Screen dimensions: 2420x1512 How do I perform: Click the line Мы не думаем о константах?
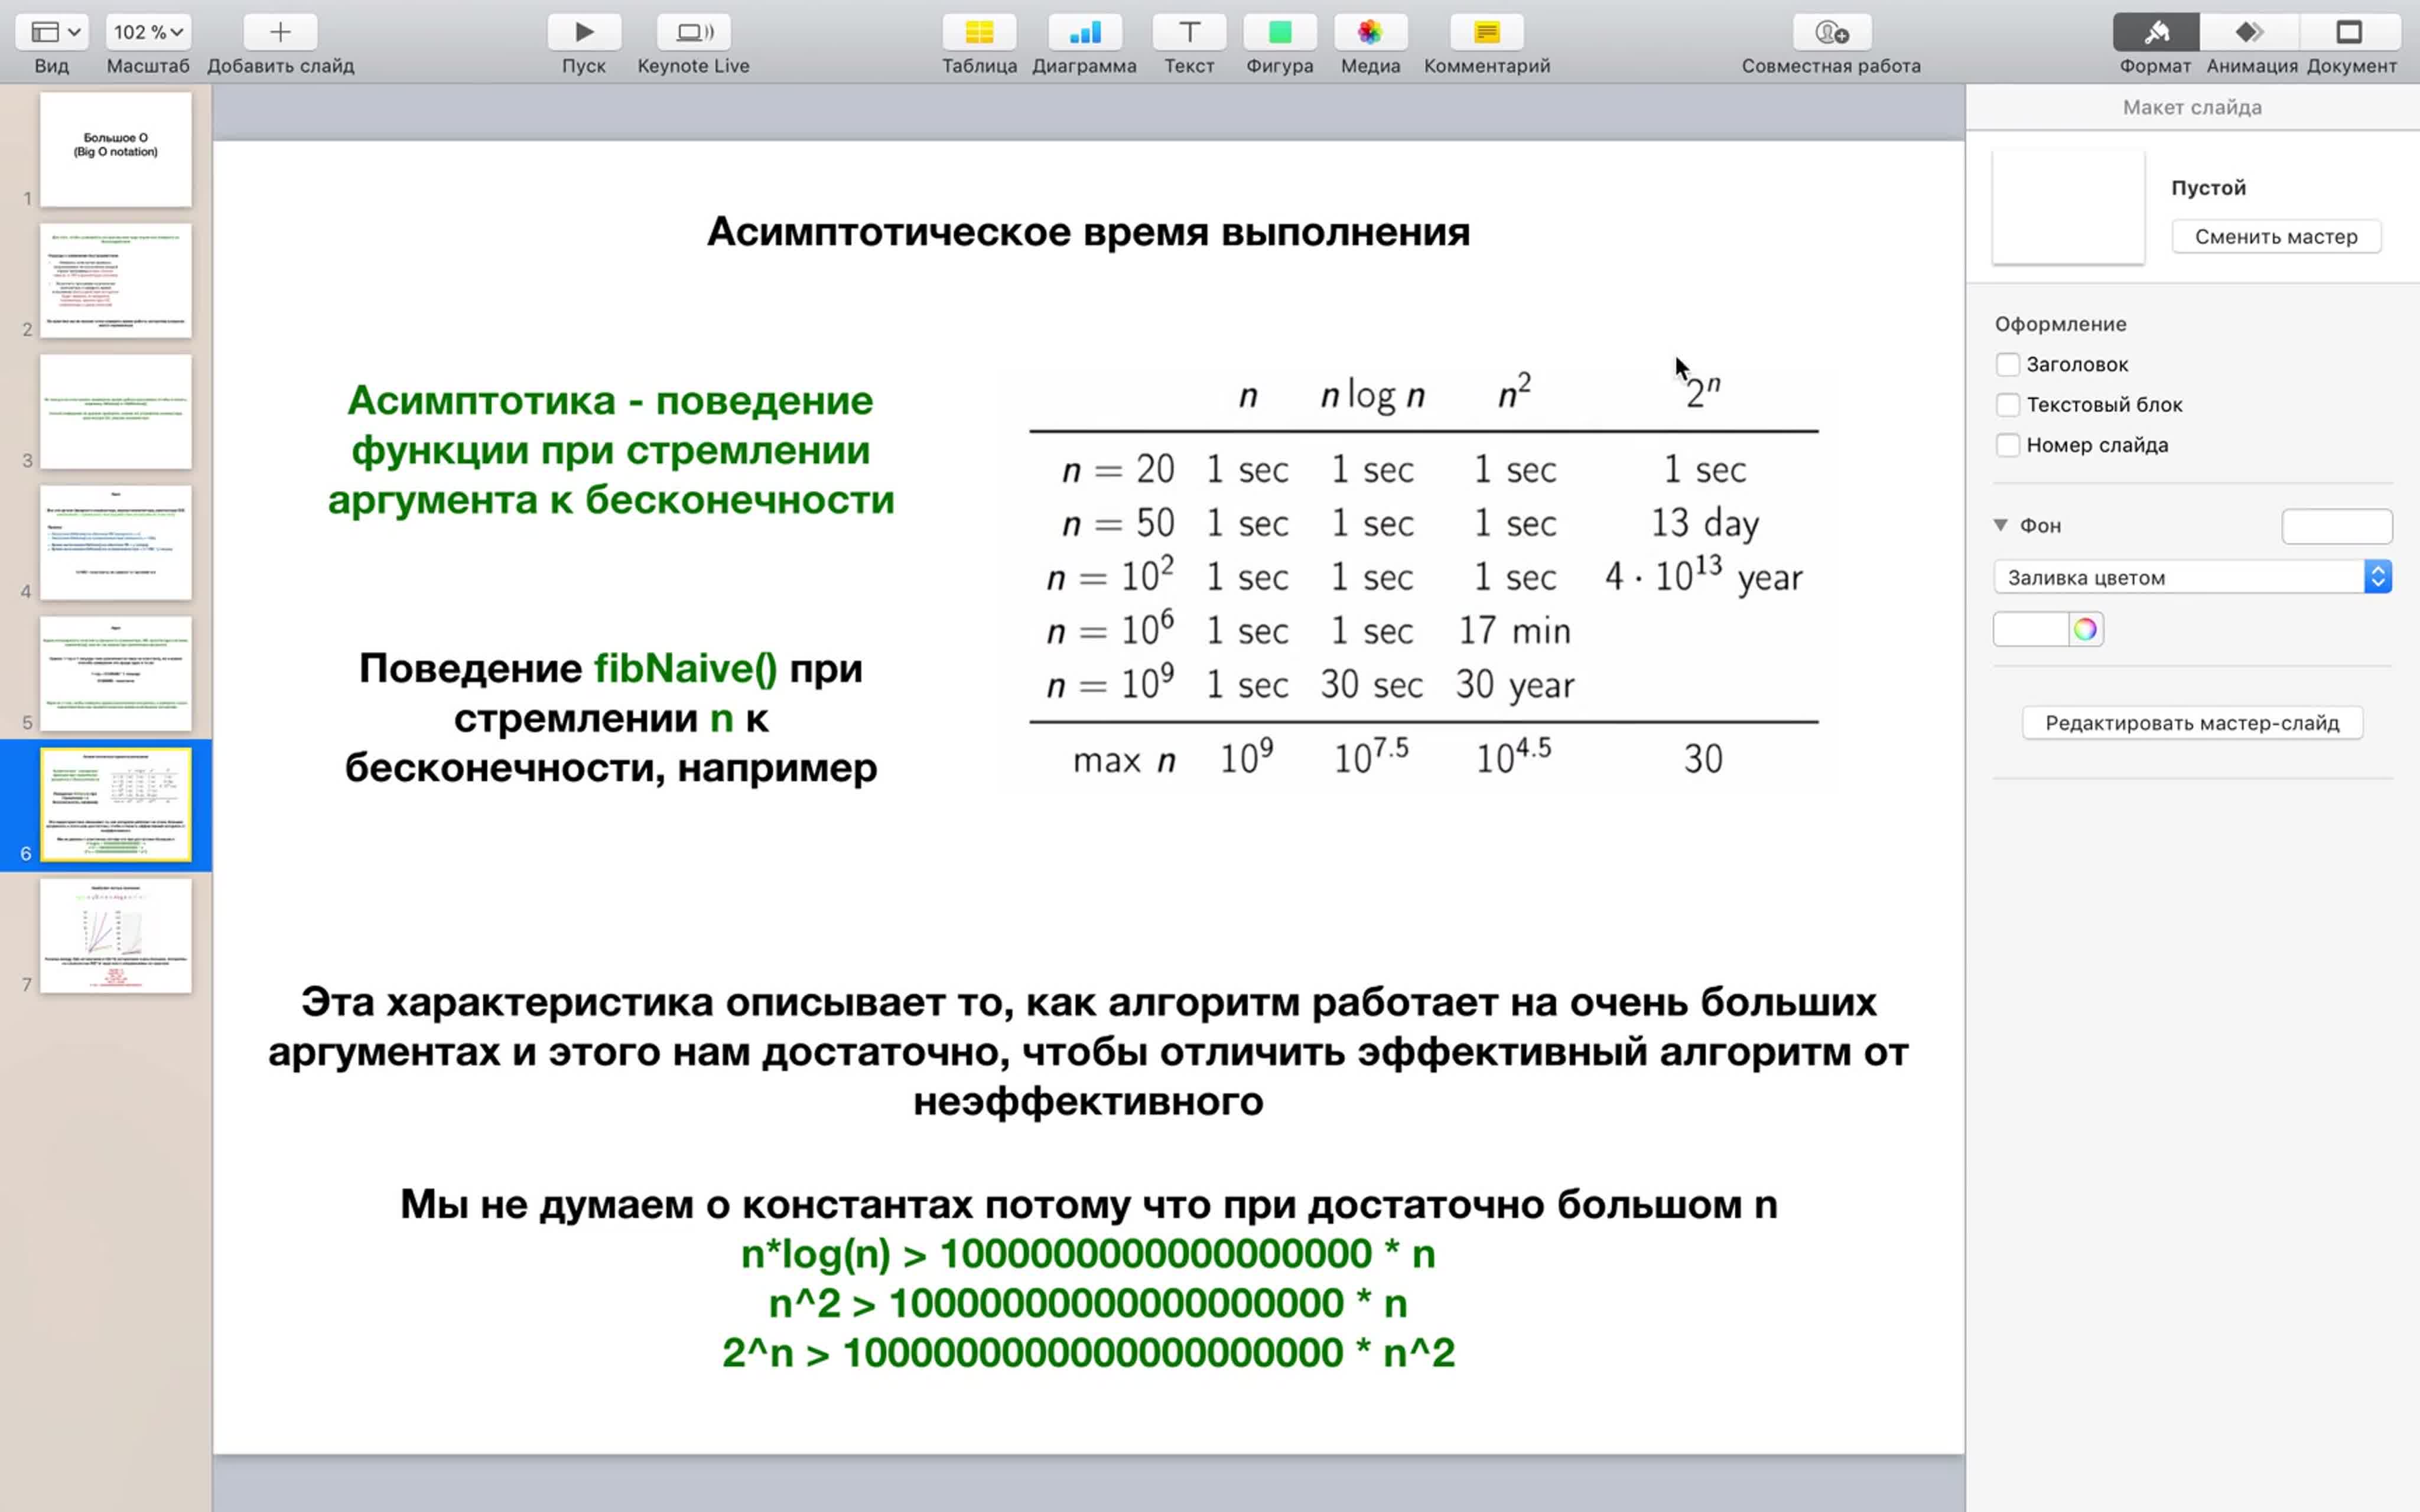[1088, 1204]
